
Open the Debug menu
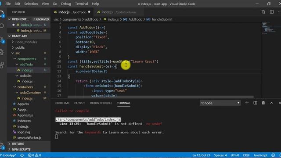66,4
